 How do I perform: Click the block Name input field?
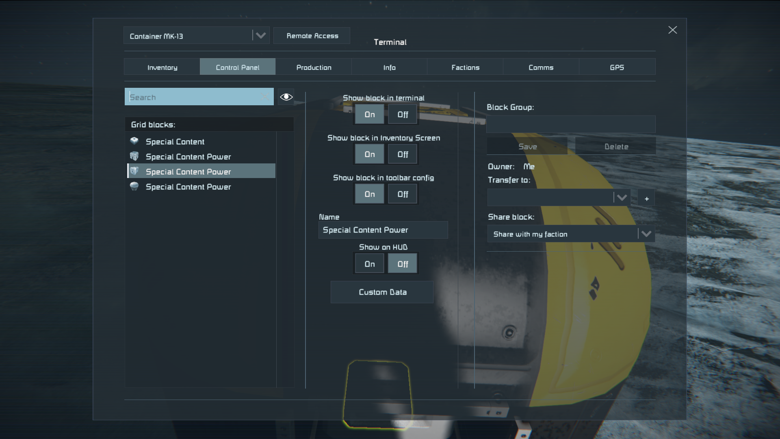pos(383,230)
